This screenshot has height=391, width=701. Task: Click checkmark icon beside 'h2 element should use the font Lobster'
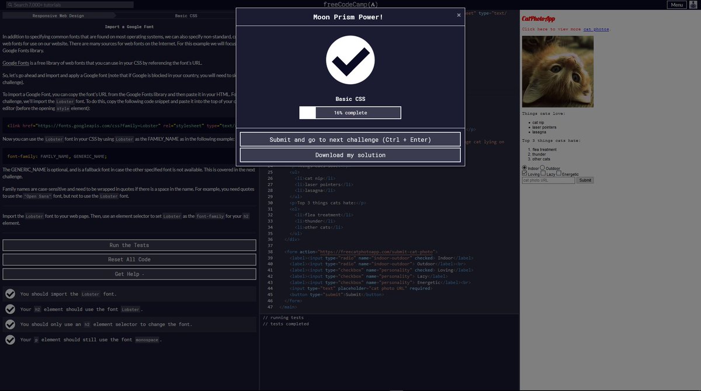click(10, 309)
